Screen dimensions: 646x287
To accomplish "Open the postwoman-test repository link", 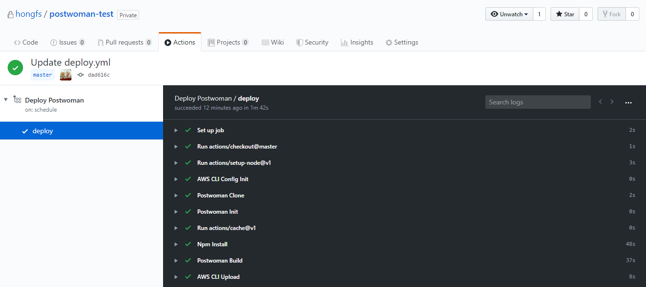I will (x=82, y=14).
